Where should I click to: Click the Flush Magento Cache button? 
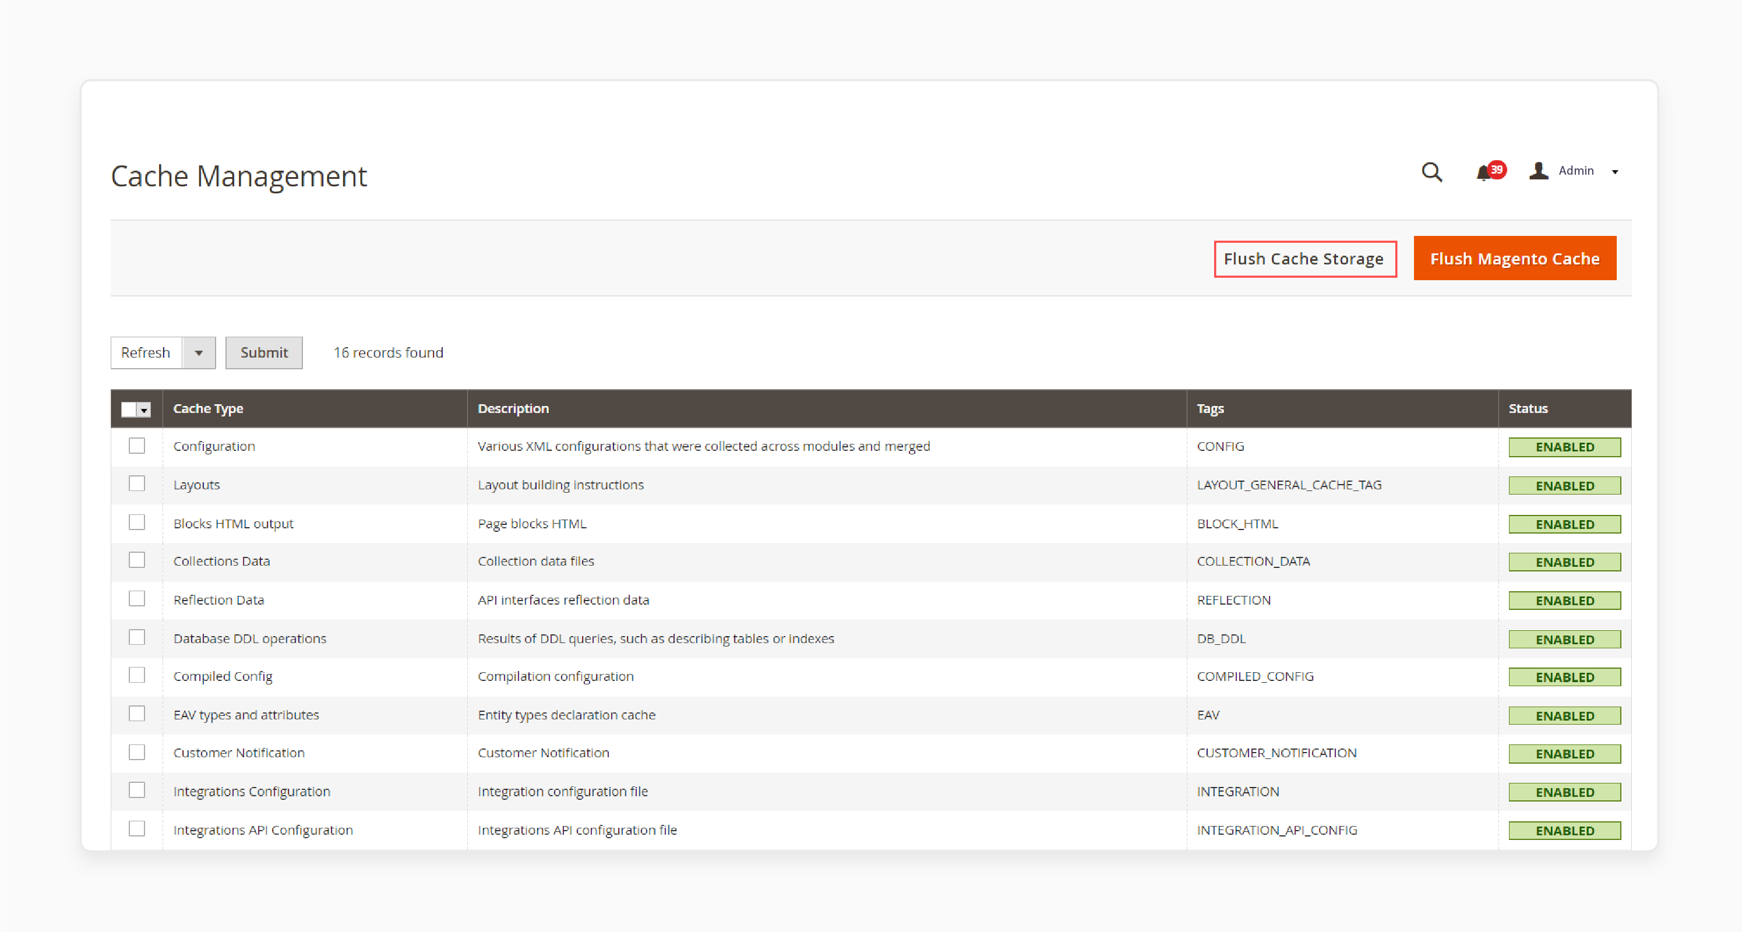coord(1512,259)
